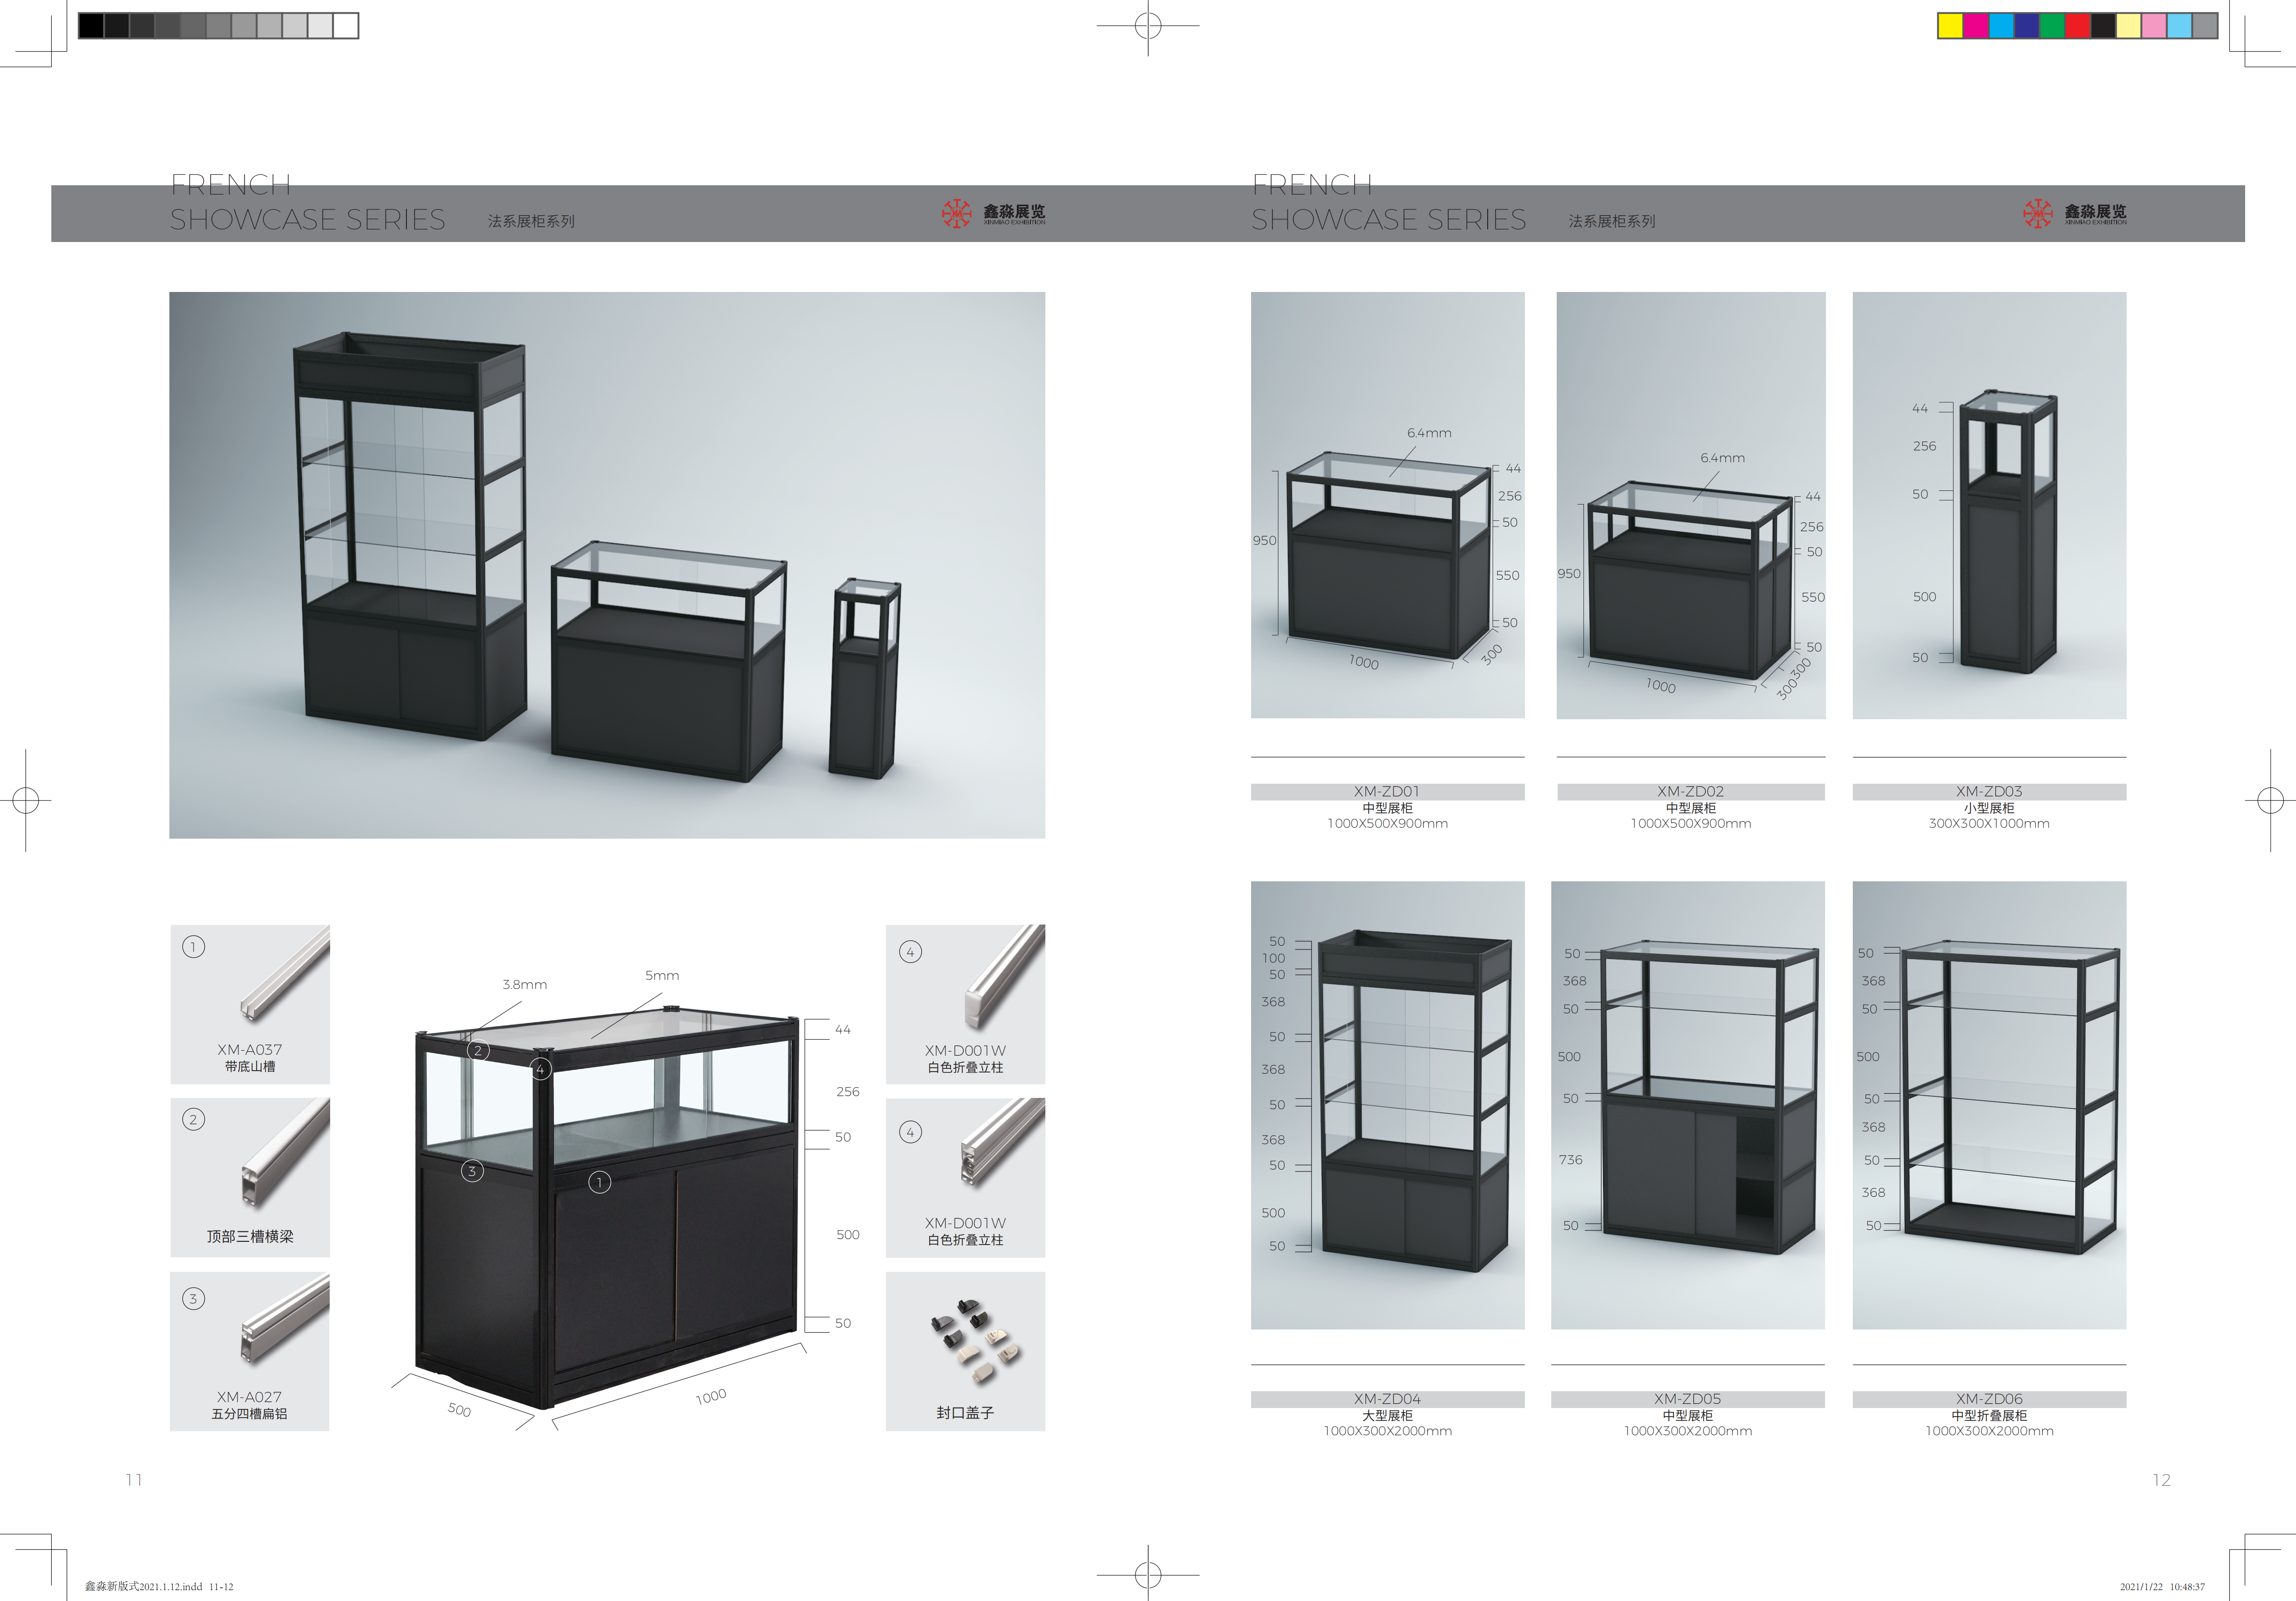
Task: Select the XM-ZD02 showcase render image
Action: (1690, 505)
